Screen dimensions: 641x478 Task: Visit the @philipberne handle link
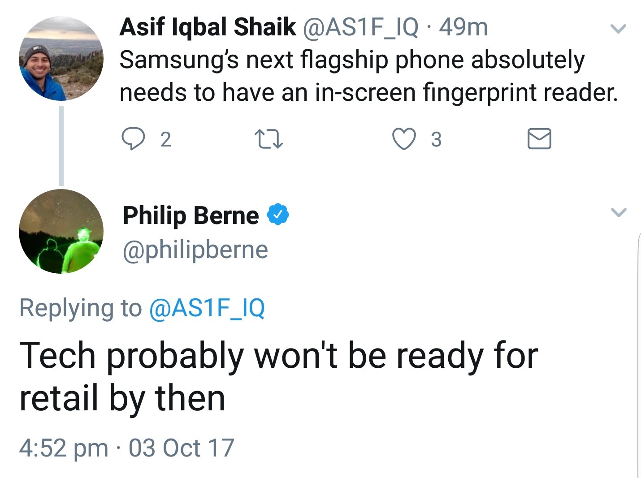195,250
